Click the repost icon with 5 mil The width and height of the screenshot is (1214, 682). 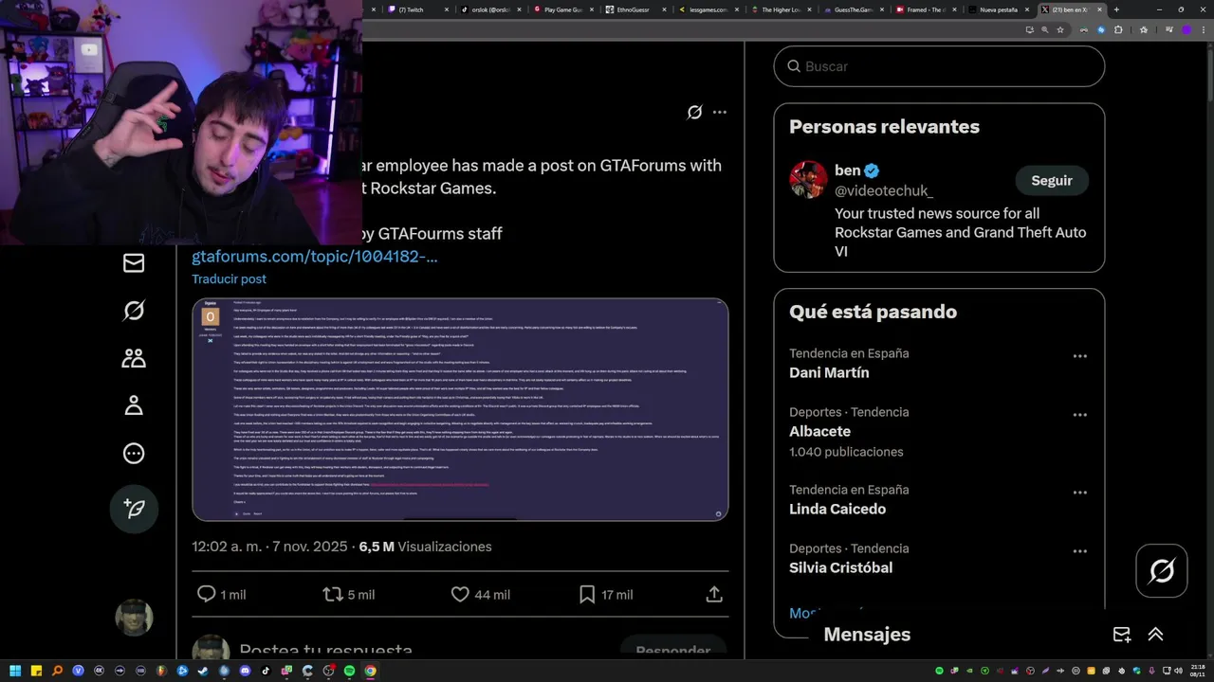333,594
